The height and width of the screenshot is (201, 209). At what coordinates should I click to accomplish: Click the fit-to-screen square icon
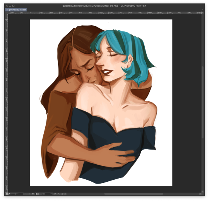33,194
